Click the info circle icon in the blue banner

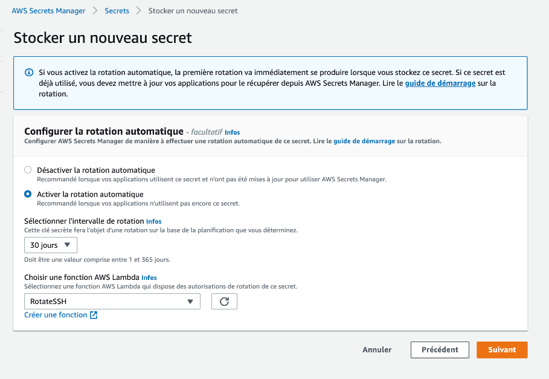[x=29, y=73]
